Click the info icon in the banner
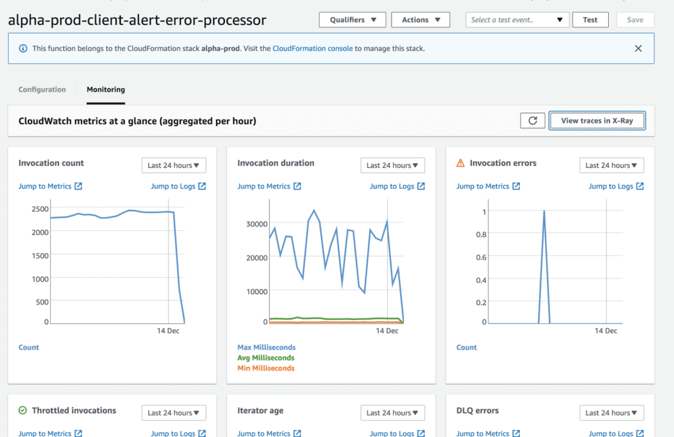This screenshot has width=674, height=437. coord(24,49)
